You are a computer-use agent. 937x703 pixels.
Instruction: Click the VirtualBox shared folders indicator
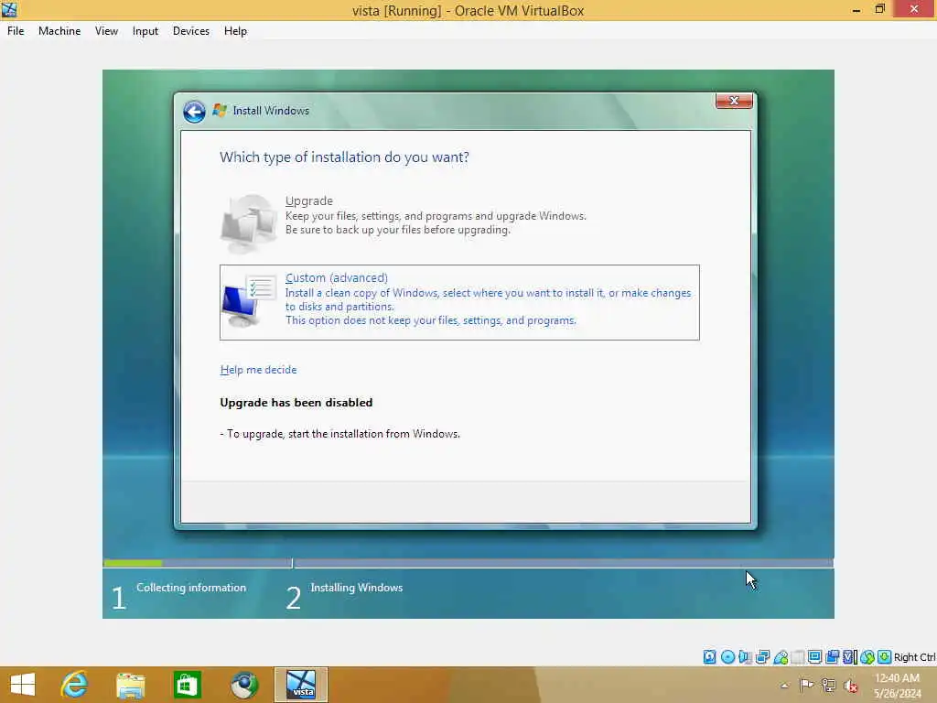pos(798,657)
